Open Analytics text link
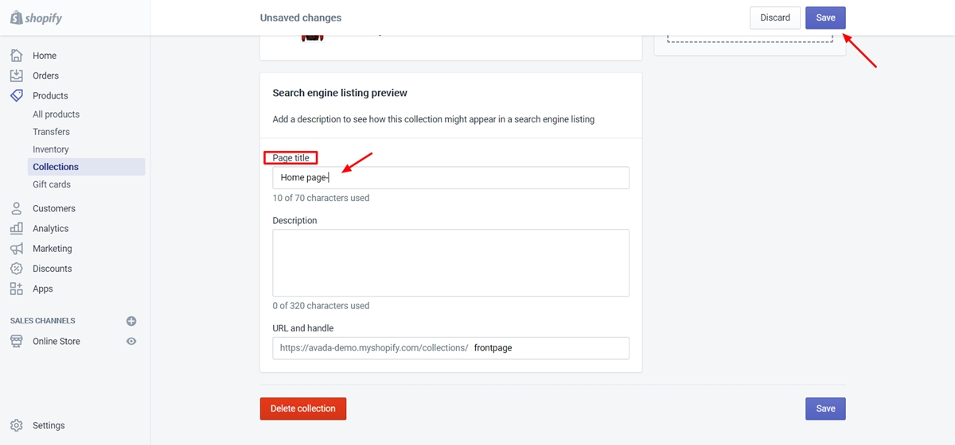The width and height of the screenshot is (955, 445). tap(50, 228)
